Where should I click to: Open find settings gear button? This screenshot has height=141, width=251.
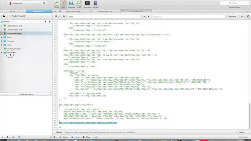[64, 16]
